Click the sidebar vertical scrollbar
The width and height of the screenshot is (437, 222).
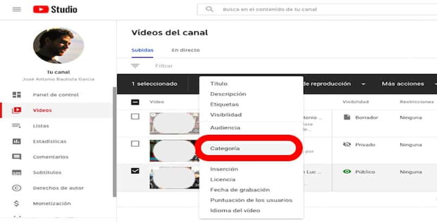click(114, 142)
